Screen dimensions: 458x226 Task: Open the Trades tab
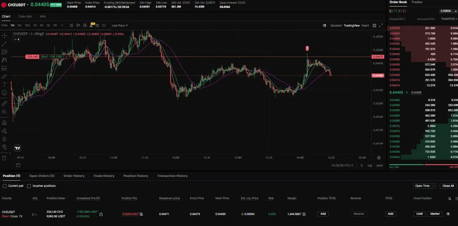pos(417,2)
